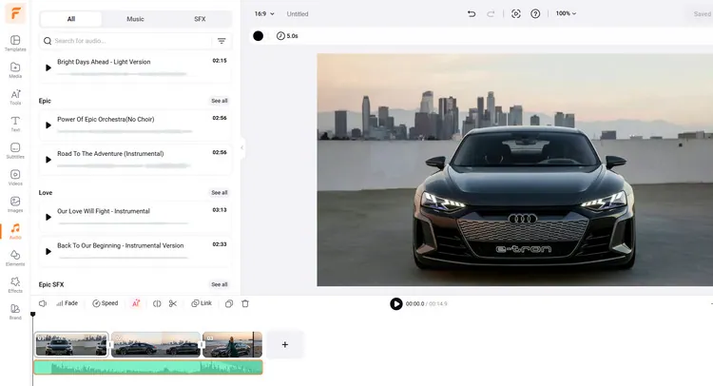713x386 pixels.
Task: Preview Back To Our Beginning track
Action: point(48,251)
